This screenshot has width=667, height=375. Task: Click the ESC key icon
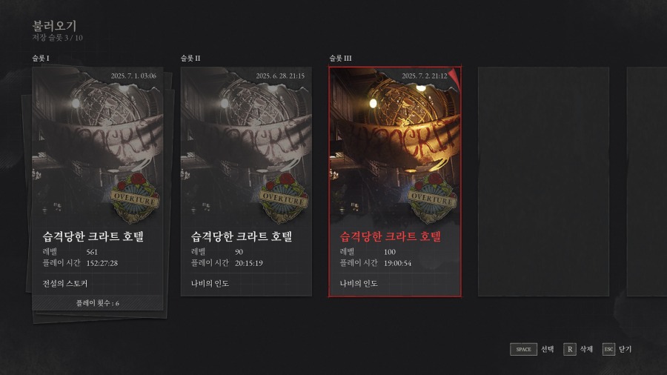point(608,349)
